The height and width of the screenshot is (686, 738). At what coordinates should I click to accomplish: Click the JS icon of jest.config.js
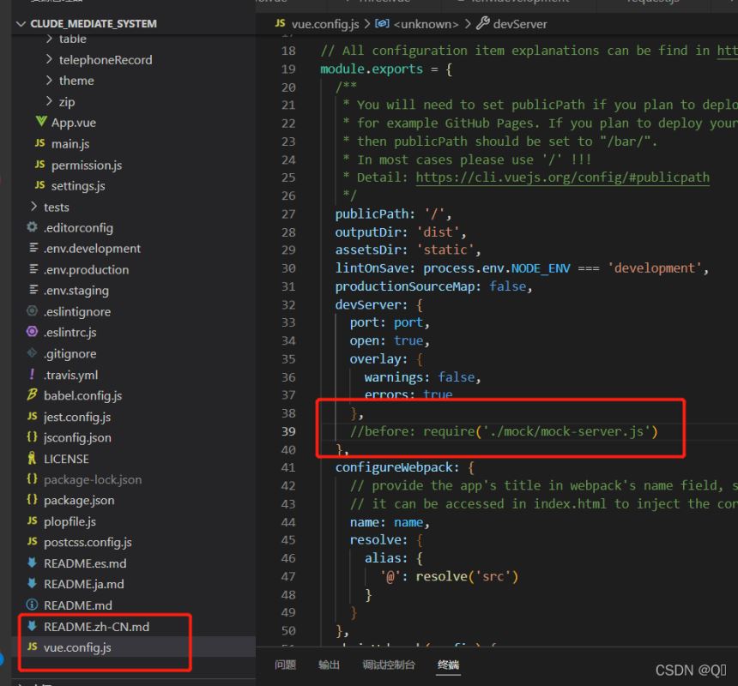click(33, 416)
